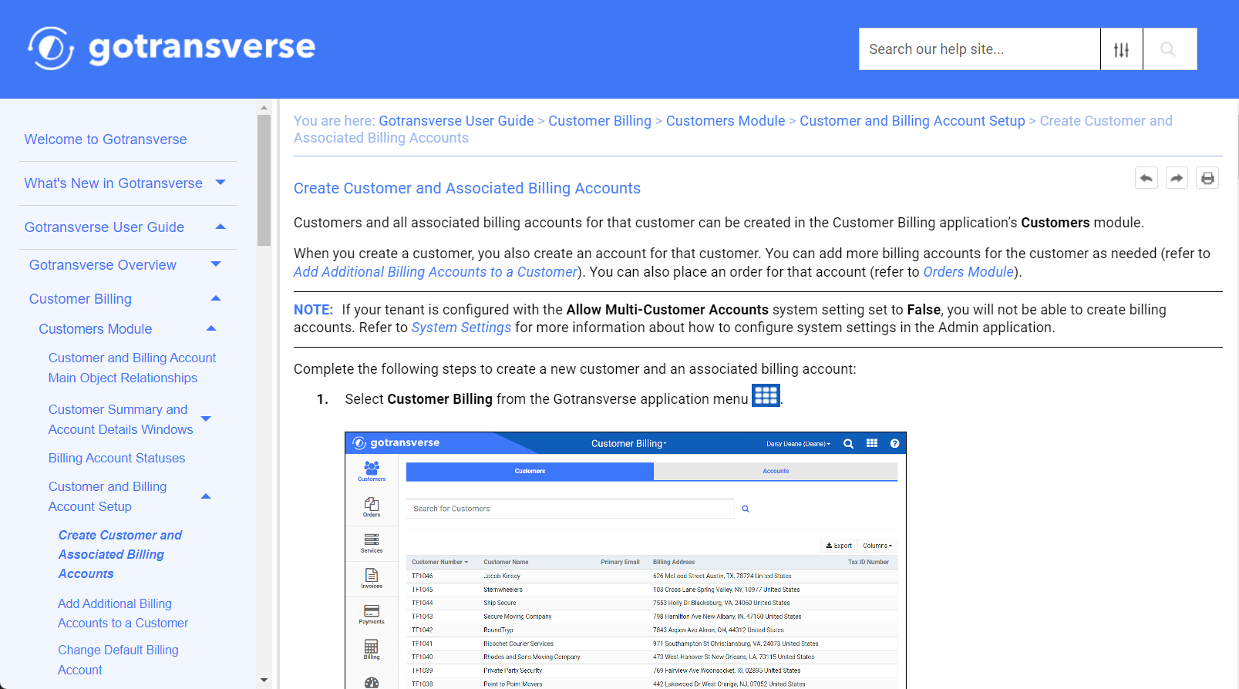Open Add Additional Billing Accounts to a Customer in sidebar
The image size is (1239, 689).
click(123, 613)
